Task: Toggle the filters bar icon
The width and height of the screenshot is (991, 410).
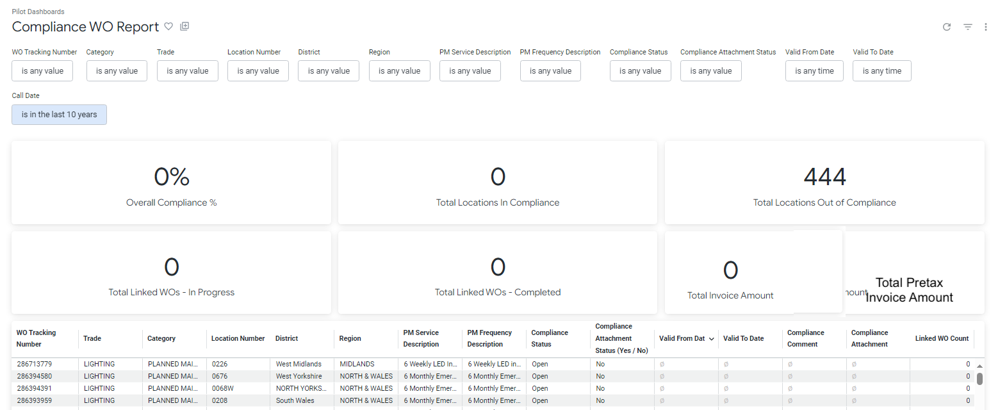Action: 967,27
